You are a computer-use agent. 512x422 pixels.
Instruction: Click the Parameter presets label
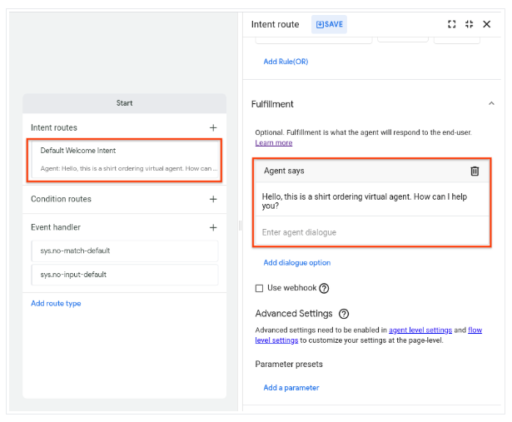(x=289, y=365)
